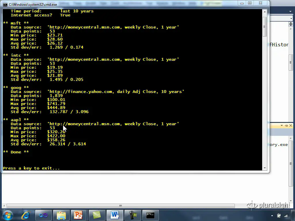Click goog data points value 1,839
The image size is (295, 221).
[x=56, y=96]
